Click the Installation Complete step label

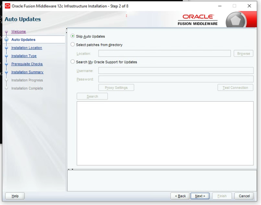27,88
